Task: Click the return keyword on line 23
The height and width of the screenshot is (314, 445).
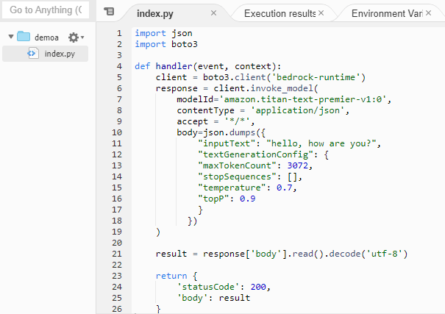Action: pos(171,276)
